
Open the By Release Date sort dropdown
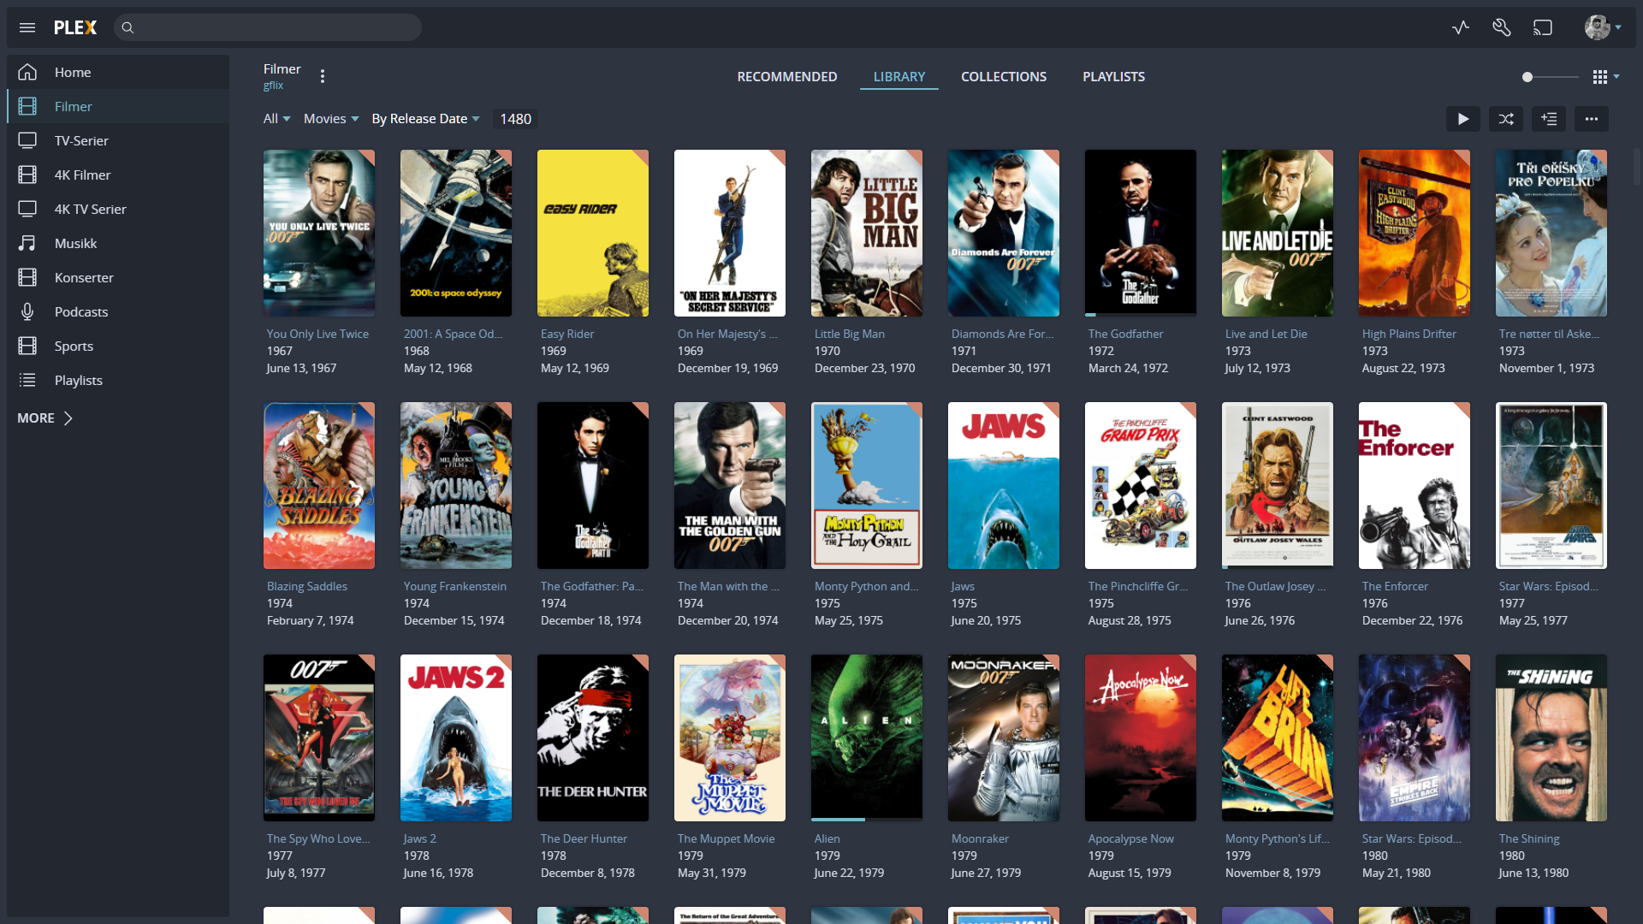coord(425,119)
